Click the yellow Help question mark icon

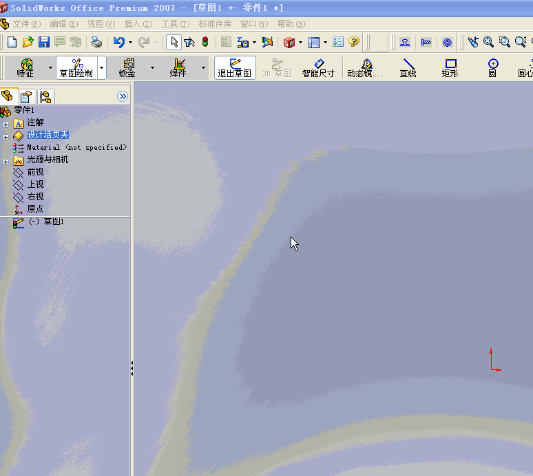coord(354,42)
